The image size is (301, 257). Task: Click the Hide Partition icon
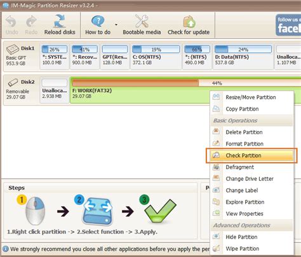pyautogui.click(x=216, y=236)
